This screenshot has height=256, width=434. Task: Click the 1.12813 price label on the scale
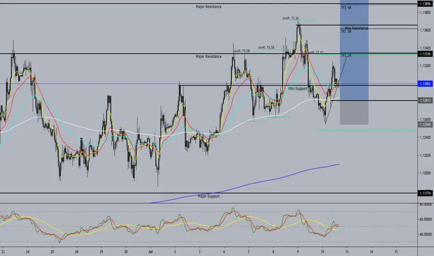coord(425,101)
